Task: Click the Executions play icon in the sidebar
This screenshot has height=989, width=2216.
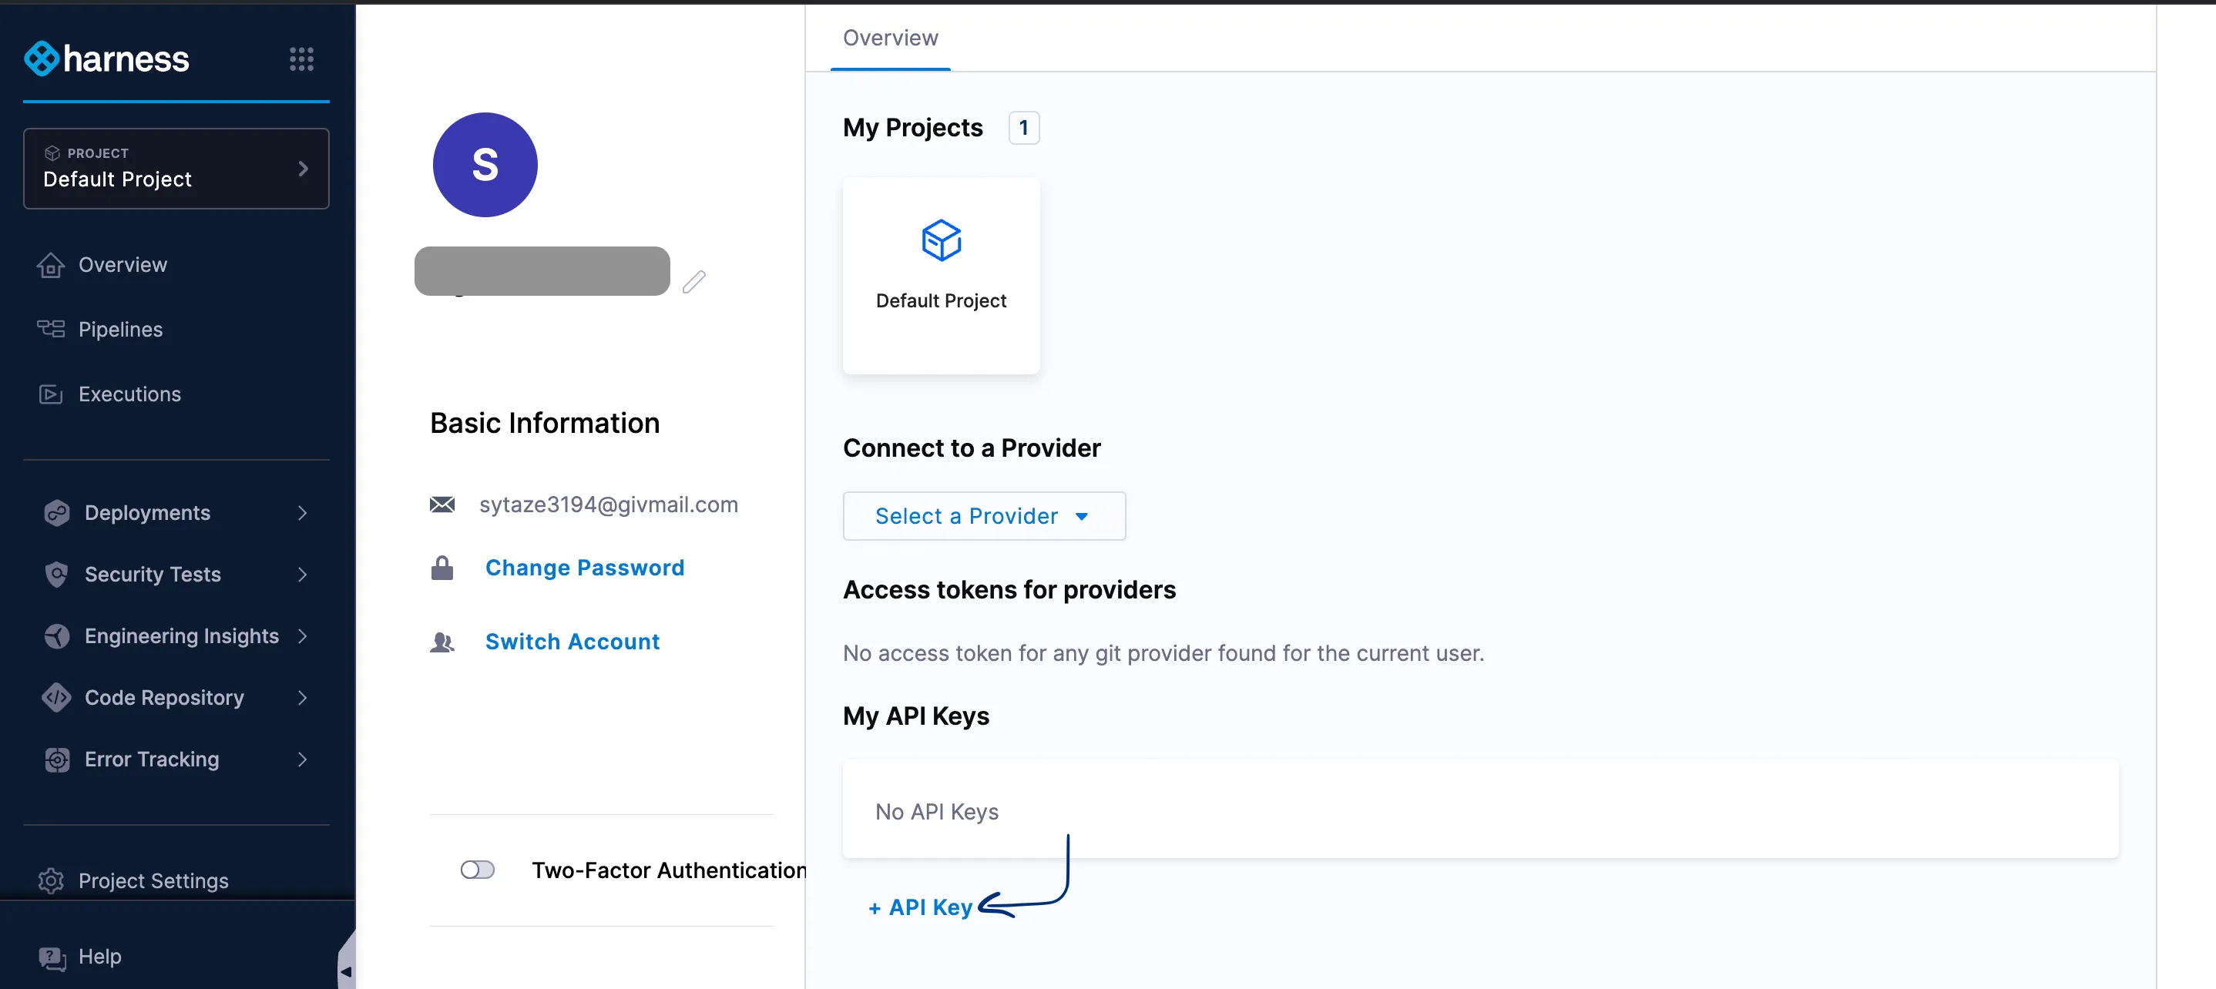Action: pyautogui.click(x=51, y=394)
